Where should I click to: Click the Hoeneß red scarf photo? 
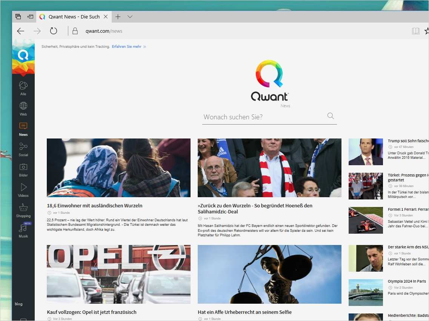269,167
